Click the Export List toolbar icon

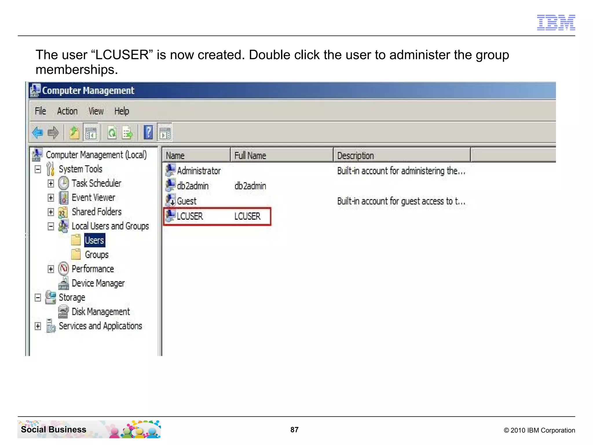127,133
